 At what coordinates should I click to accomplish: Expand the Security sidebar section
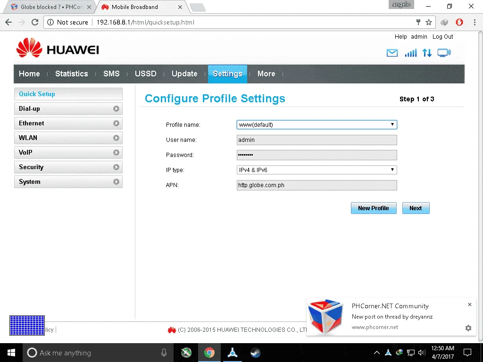pos(68,167)
